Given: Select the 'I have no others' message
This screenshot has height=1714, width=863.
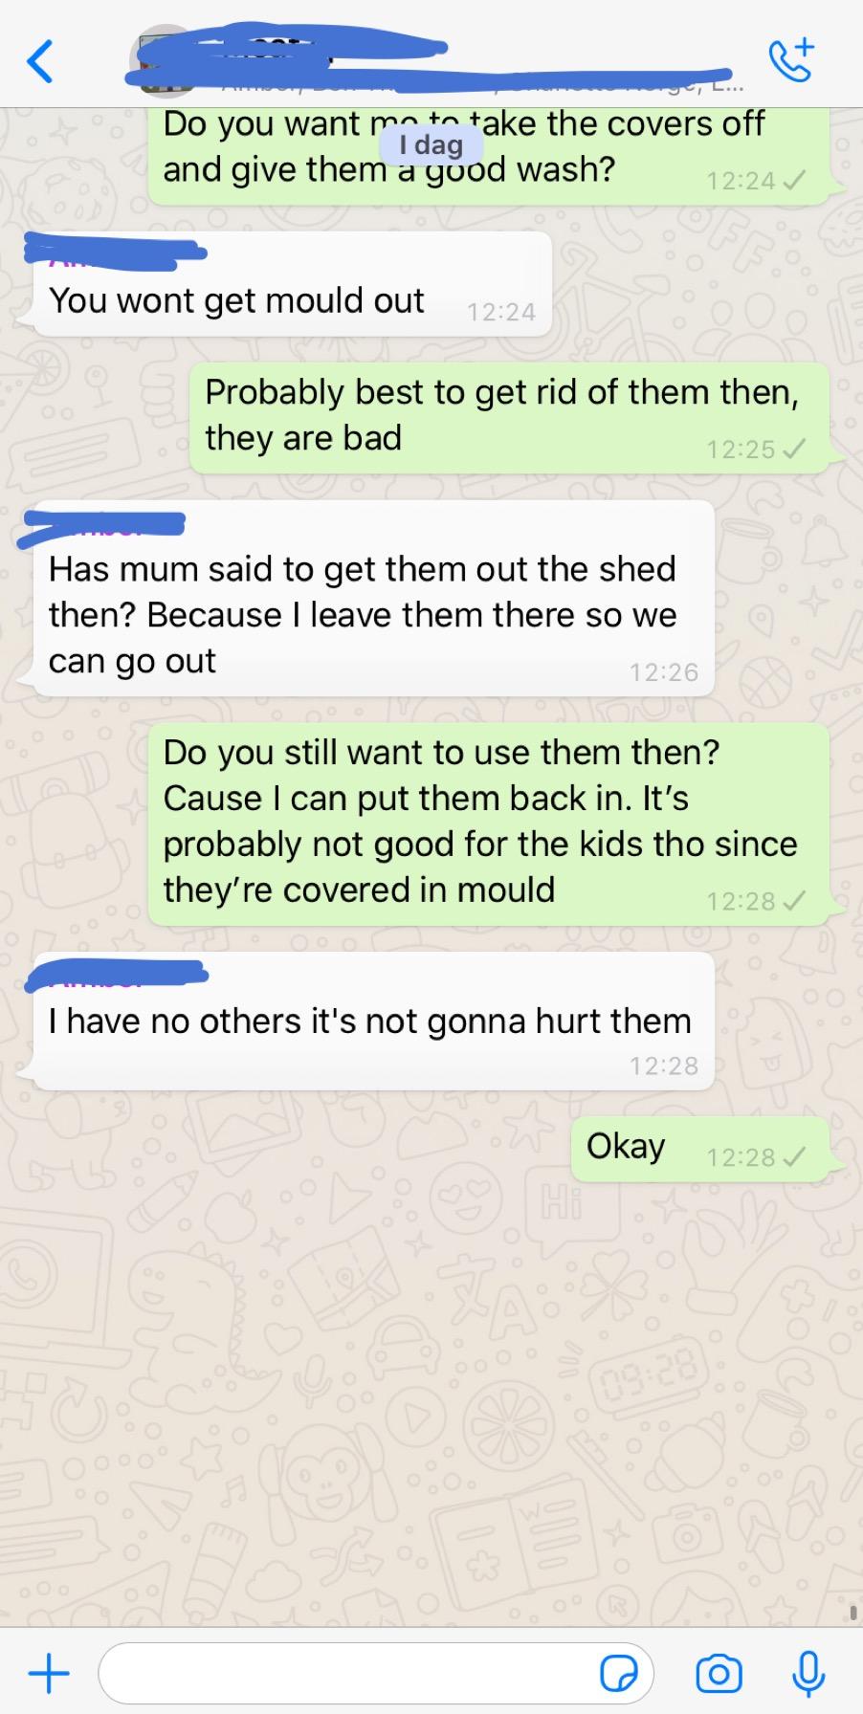Looking at the screenshot, I should (x=373, y=1022).
